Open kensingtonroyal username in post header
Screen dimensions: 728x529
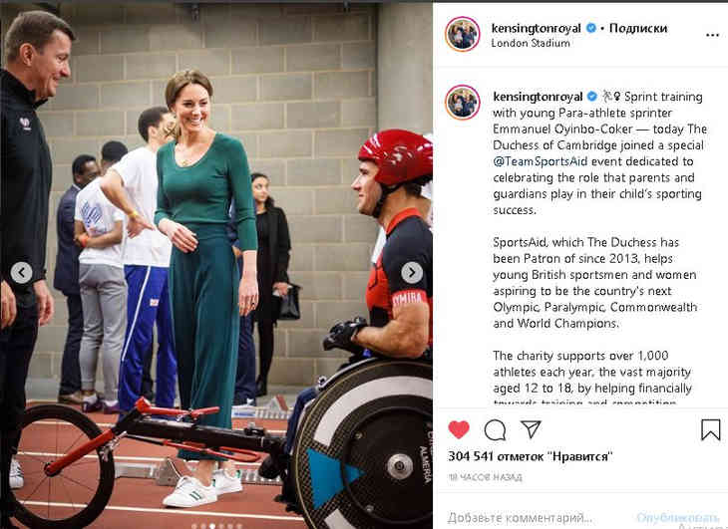click(536, 28)
